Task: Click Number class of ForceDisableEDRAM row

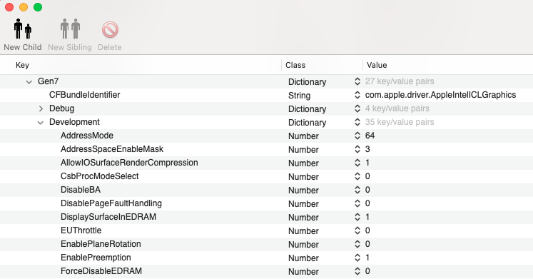Action: [x=303, y=272]
